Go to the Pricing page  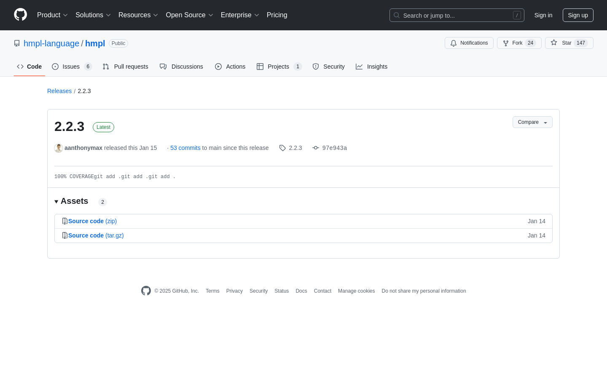277,15
